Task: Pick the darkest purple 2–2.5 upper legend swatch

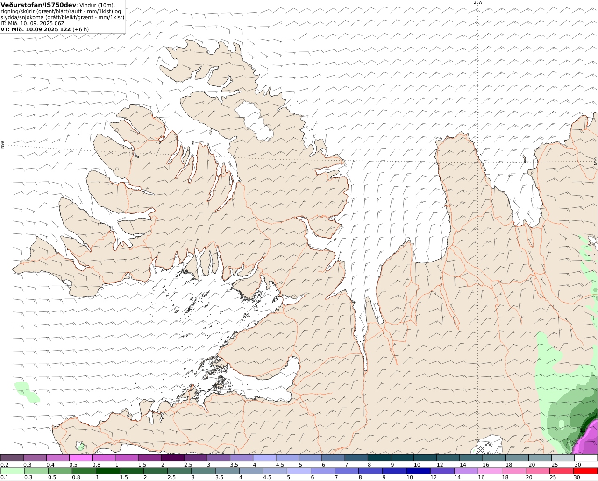Action: (172, 458)
